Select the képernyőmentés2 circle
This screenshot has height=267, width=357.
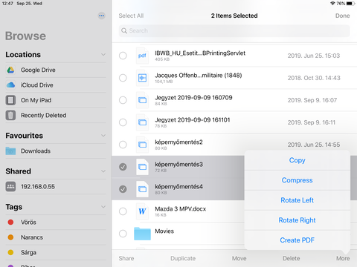click(123, 145)
